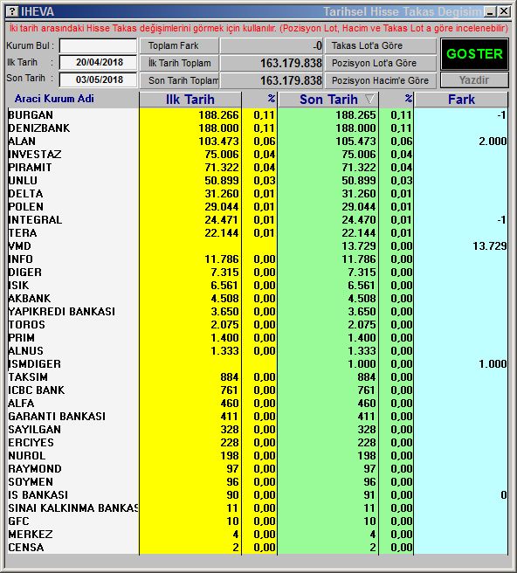
Task: Select the DIGER row
Action: 258,273
